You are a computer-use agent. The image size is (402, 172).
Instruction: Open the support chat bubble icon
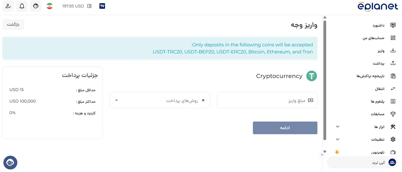tap(10, 163)
